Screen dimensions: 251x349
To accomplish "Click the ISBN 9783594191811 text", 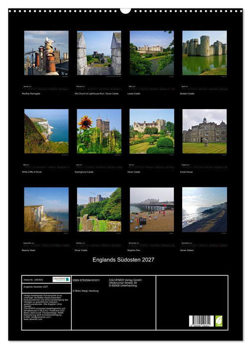I will coord(86,280).
